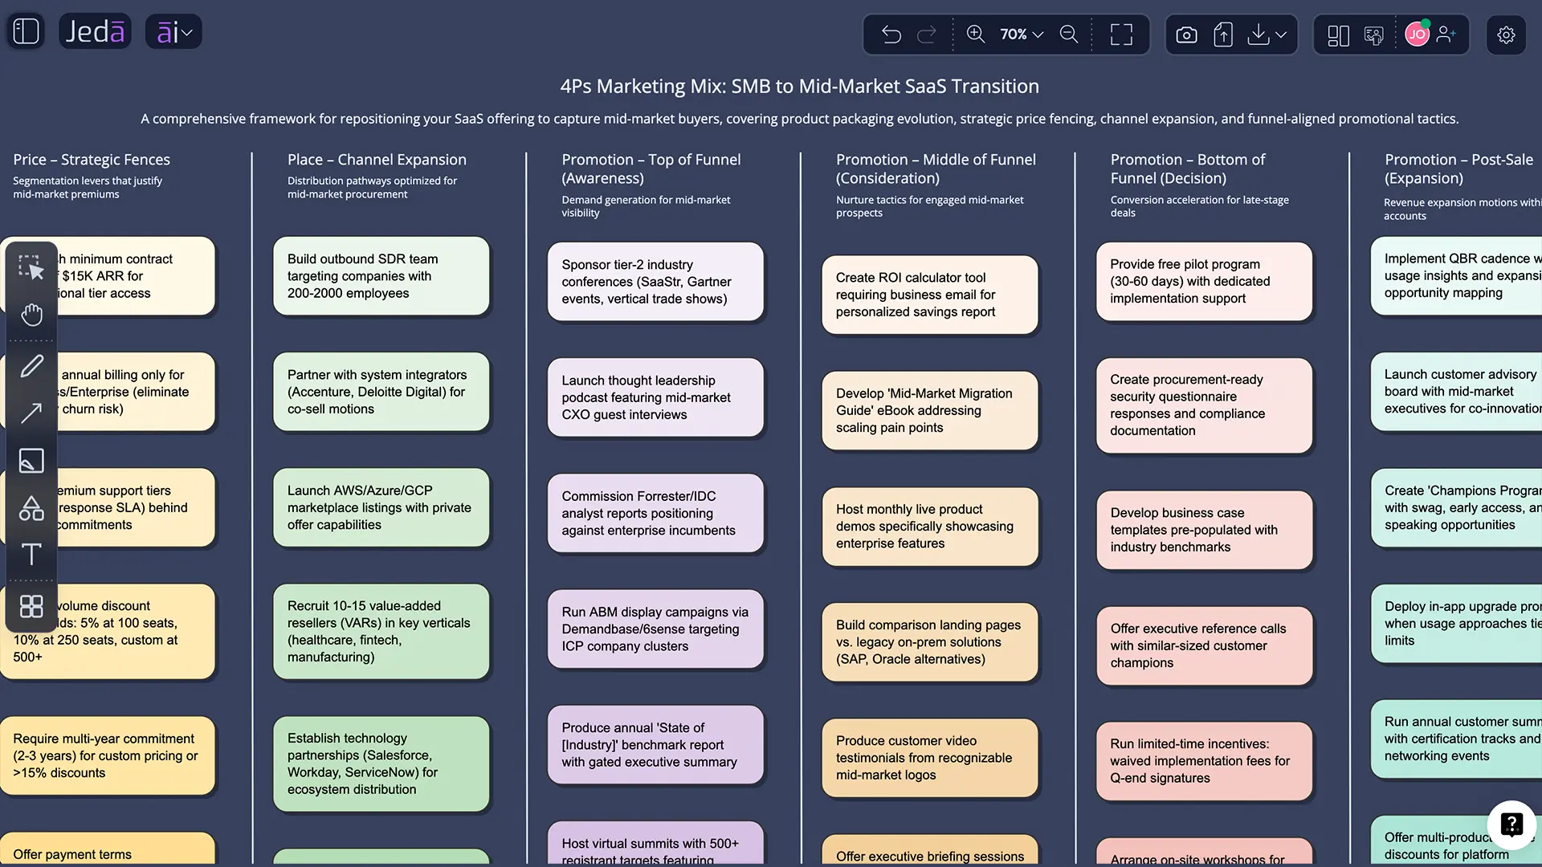Select the arrow connector tool

pyautogui.click(x=31, y=413)
